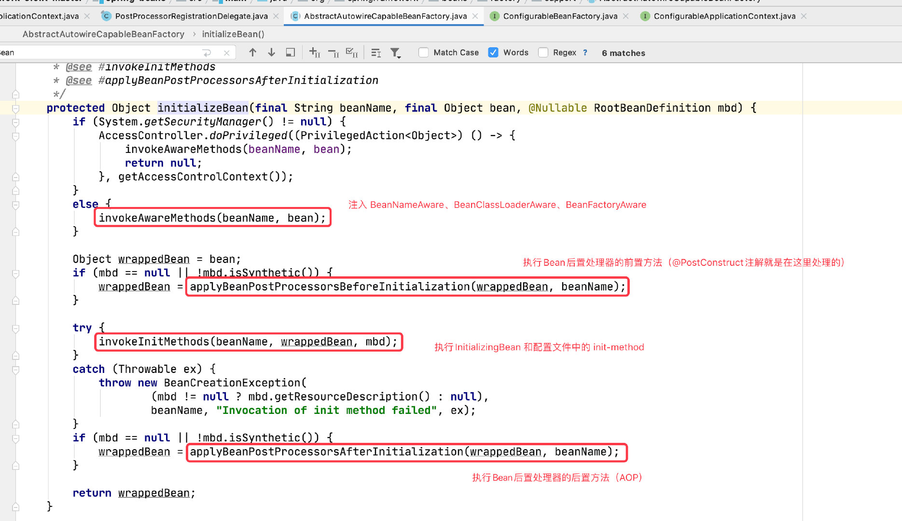Click "Invocation of init method failed" string

coord(327,411)
